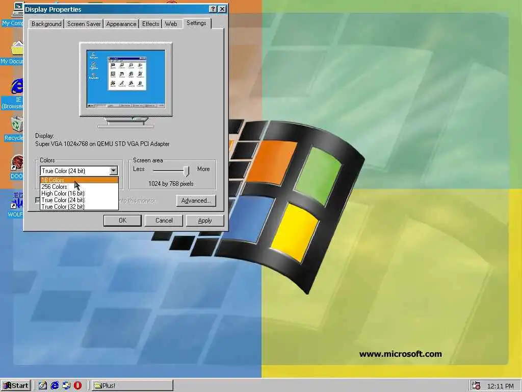Screen dimensions: 522x392
Task: Pick High Color (16 bit) option
Action: point(79,193)
